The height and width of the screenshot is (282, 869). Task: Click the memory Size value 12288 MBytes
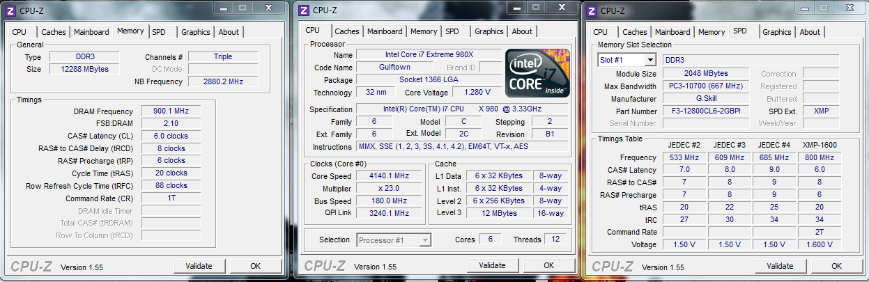tap(84, 69)
